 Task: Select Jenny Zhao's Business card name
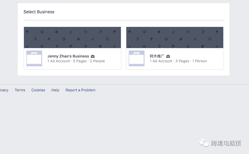click(x=68, y=56)
